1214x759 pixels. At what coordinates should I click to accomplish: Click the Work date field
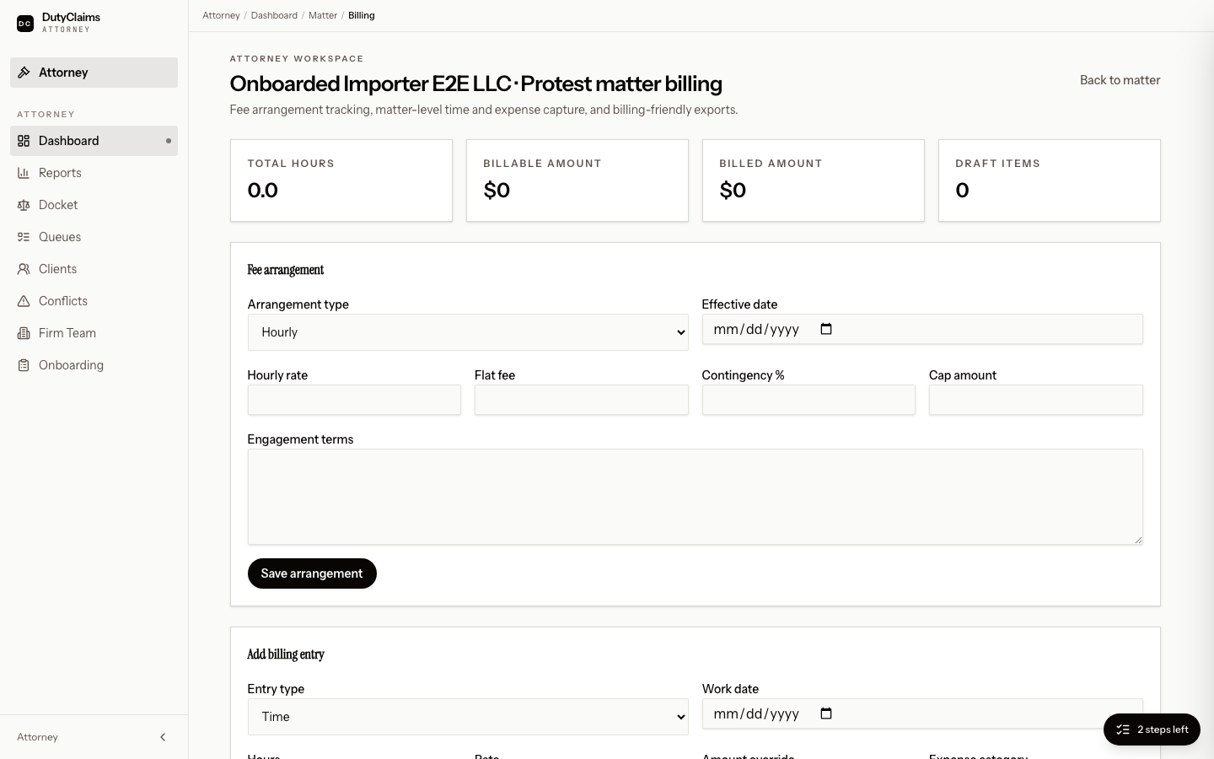click(922, 713)
